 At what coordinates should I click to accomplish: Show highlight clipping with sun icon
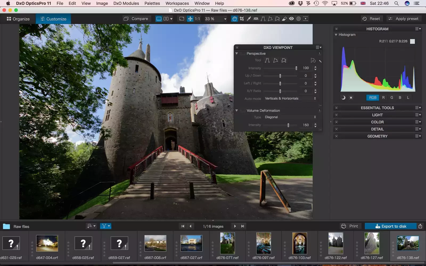[x=351, y=98]
